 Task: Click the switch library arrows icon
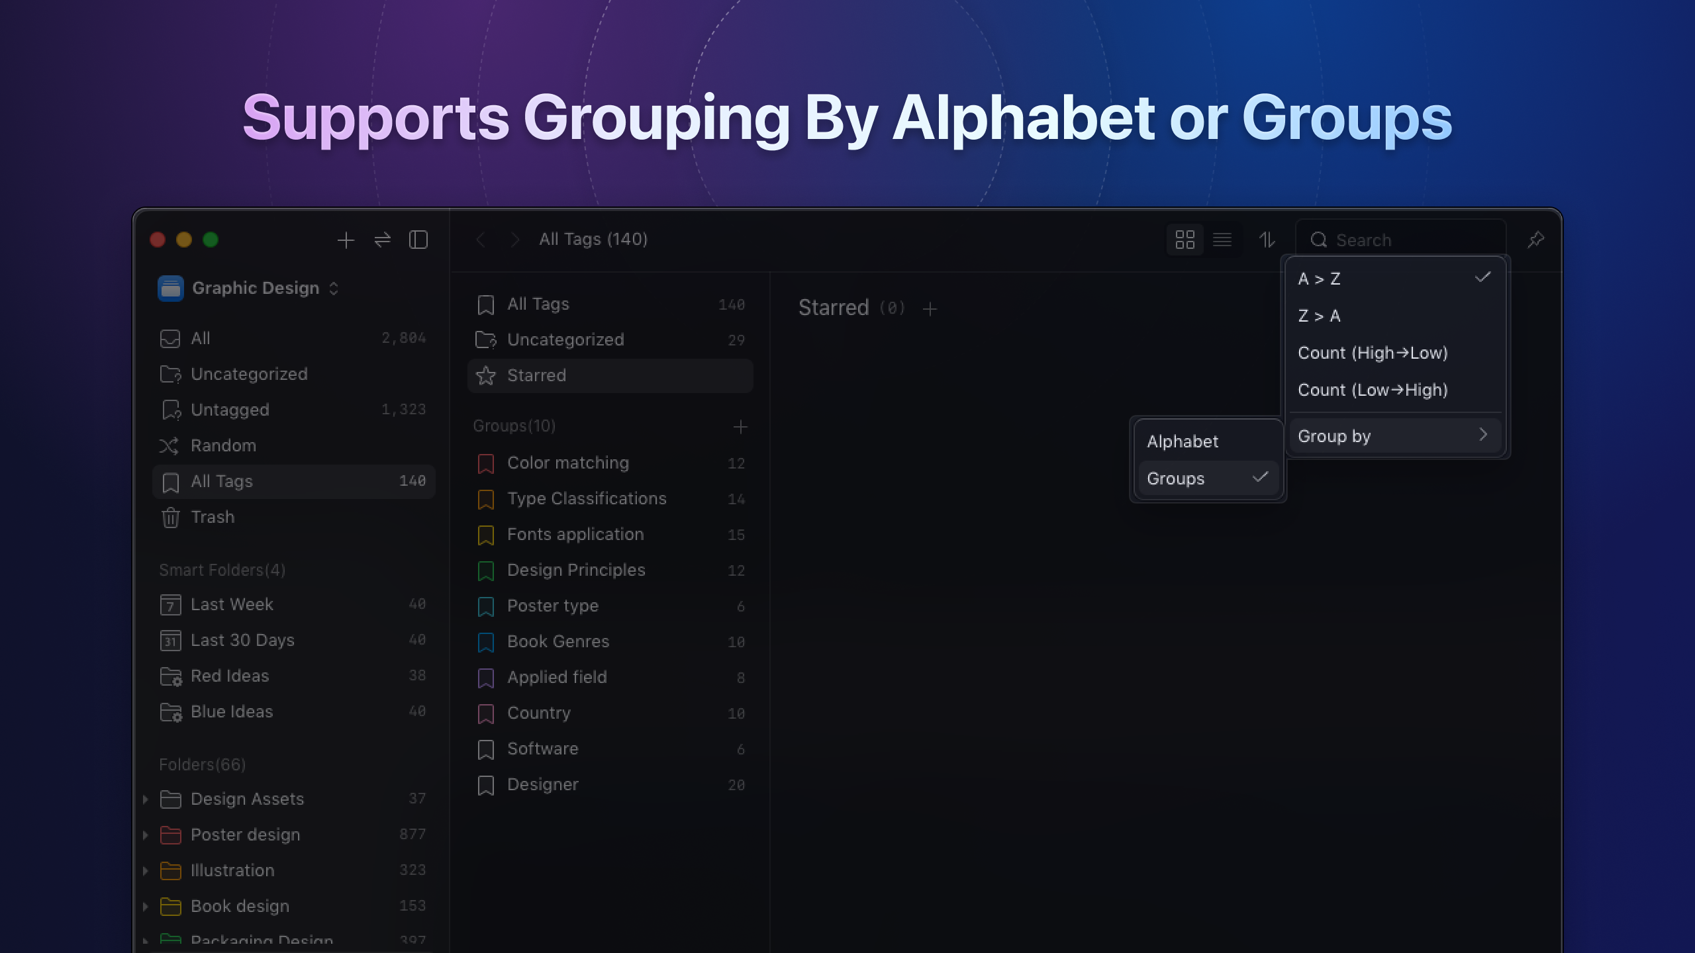pyautogui.click(x=382, y=240)
